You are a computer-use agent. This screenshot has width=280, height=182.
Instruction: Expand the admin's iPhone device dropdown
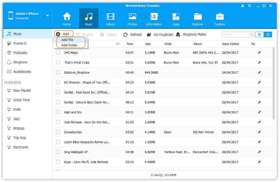point(47,16)
